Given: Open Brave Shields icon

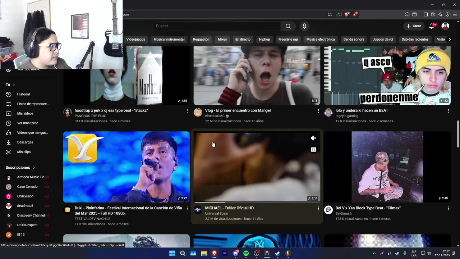Looking at the screenshot, I should 346,14.
